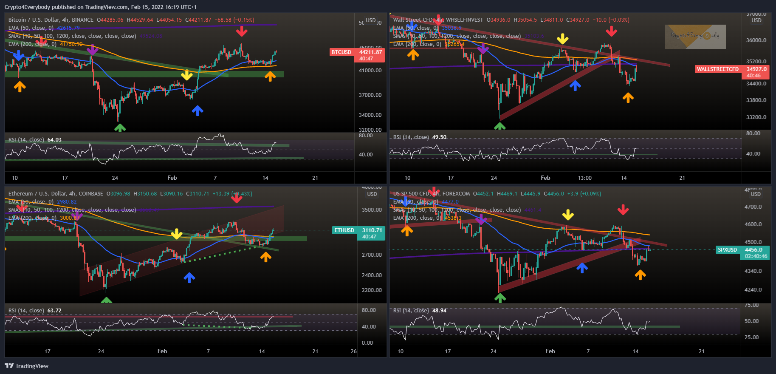Viewport: 776px width, 374px height.
Task: Click the 3500.00 price axis label
Action: click(372, 210)
